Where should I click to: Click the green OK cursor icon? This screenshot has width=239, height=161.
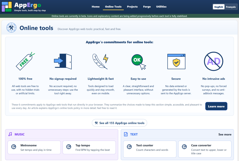(x=139, y=62)
